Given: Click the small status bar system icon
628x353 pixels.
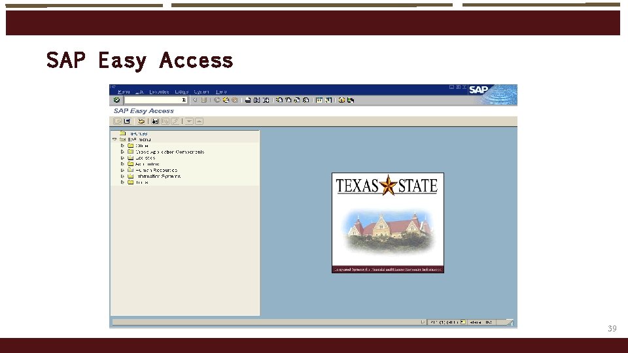Looking at the screenshot, I should [463, 322].
